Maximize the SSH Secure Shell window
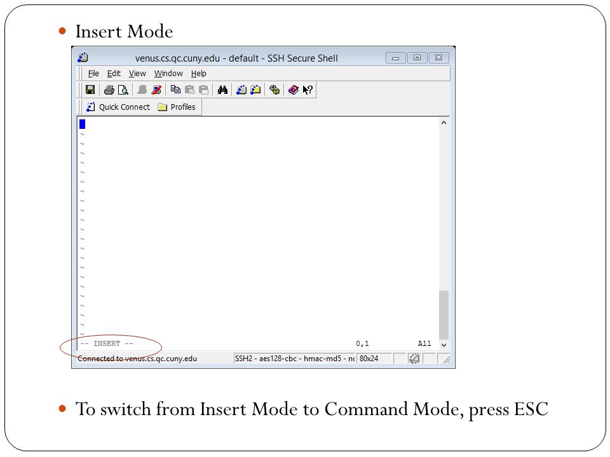Image resolution: width=610 pixels, height=457 pixels. point(417,58)
